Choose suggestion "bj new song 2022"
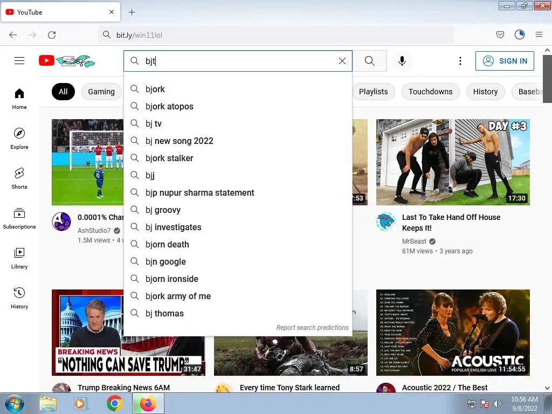The width and height of the screenshot is (552, 414). tap(238, 141)
